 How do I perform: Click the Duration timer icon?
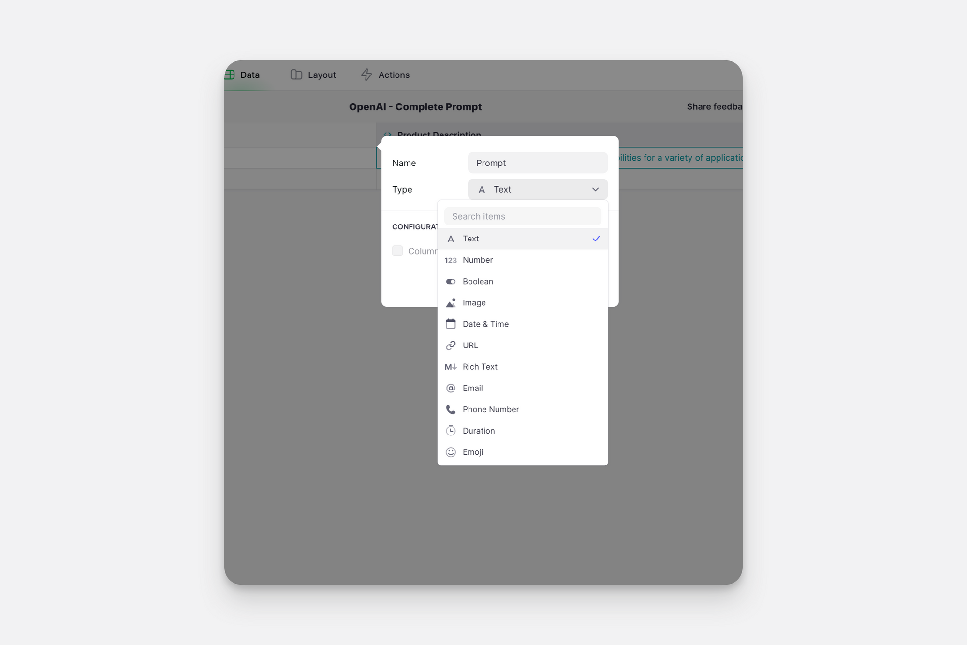450,431
